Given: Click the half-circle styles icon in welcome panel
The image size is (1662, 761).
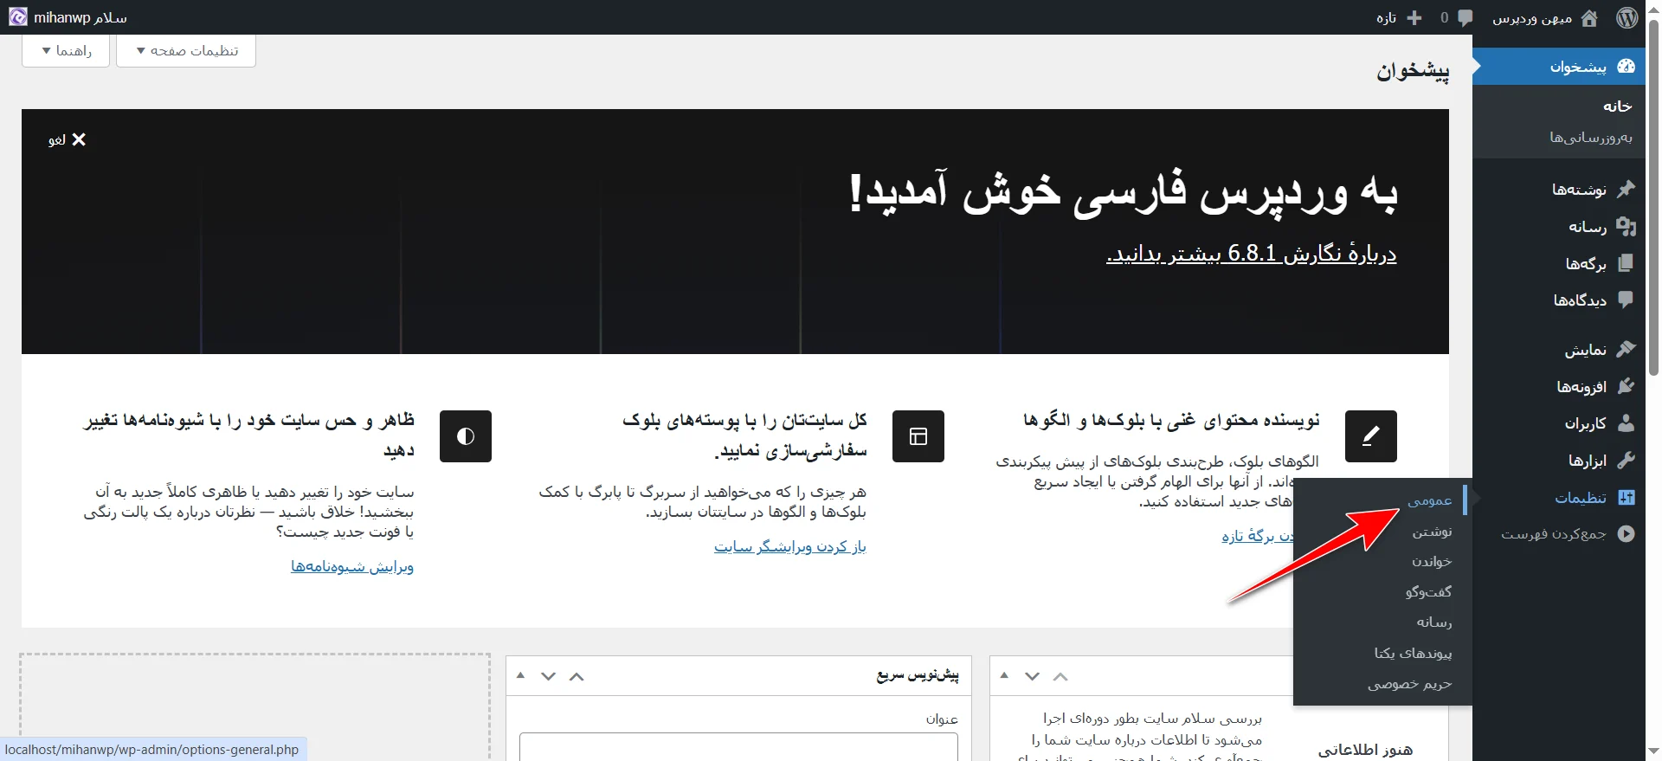Looking at the screenshot, I should pos(466,436).
